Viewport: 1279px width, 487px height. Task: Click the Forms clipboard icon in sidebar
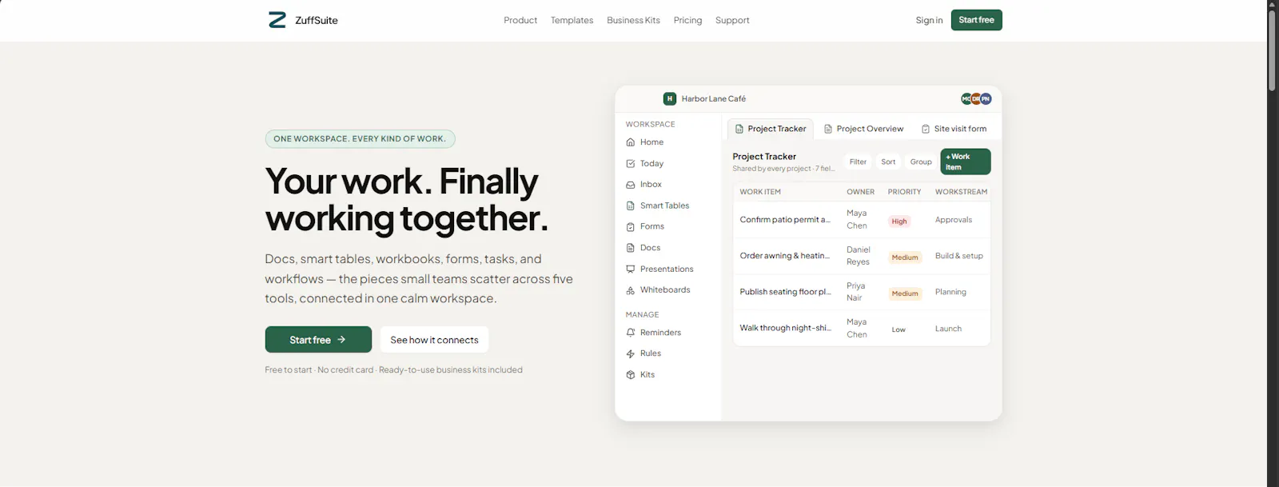click(x=631, y=227)
